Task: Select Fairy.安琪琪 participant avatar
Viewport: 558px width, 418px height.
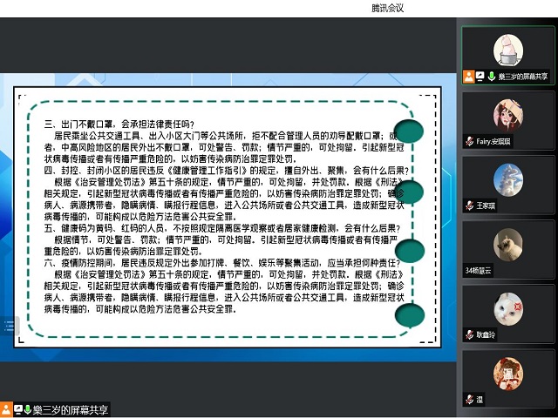Action: coord(508,115)
